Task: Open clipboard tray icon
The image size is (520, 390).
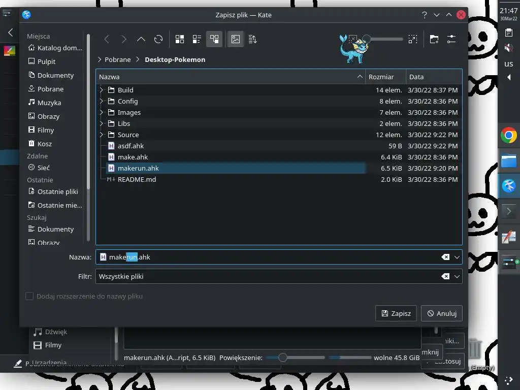Action: coord(508,32)
